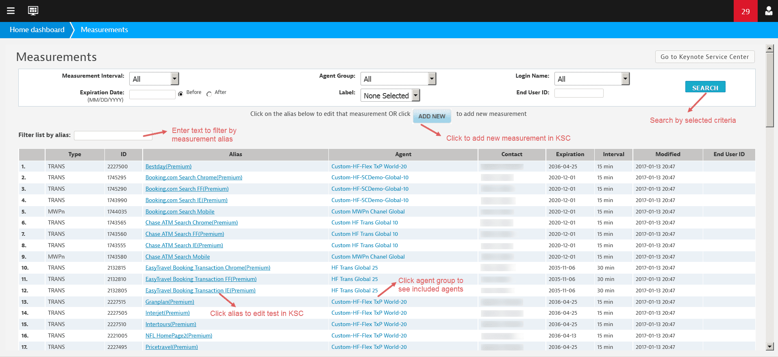The width and height of the screenshot is (778, 357).
Task: Click agent Custom-HF-Flex TxP World-20 for NFL HomePage2
Action: pos(369,335)
